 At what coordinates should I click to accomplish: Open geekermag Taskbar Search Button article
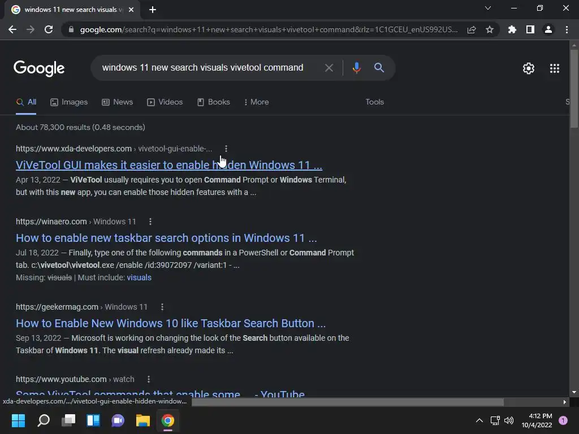(171, 323)
